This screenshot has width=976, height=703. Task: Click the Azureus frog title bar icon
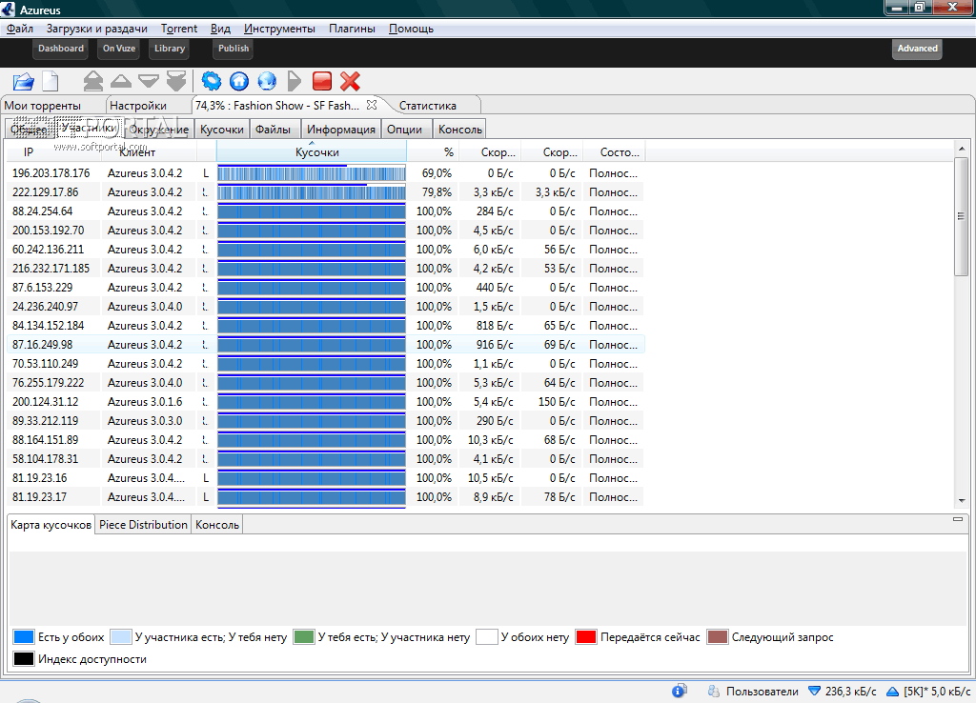tap(8, 9)
